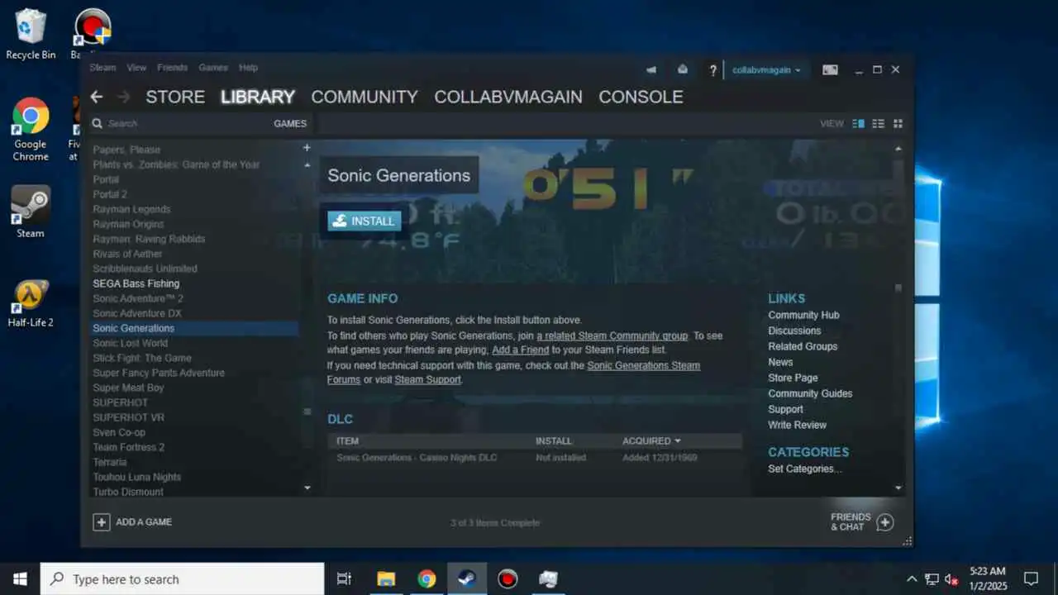Open the Games menu
The height and width of the screenshot is (595, 1058).
click(213, 68)
